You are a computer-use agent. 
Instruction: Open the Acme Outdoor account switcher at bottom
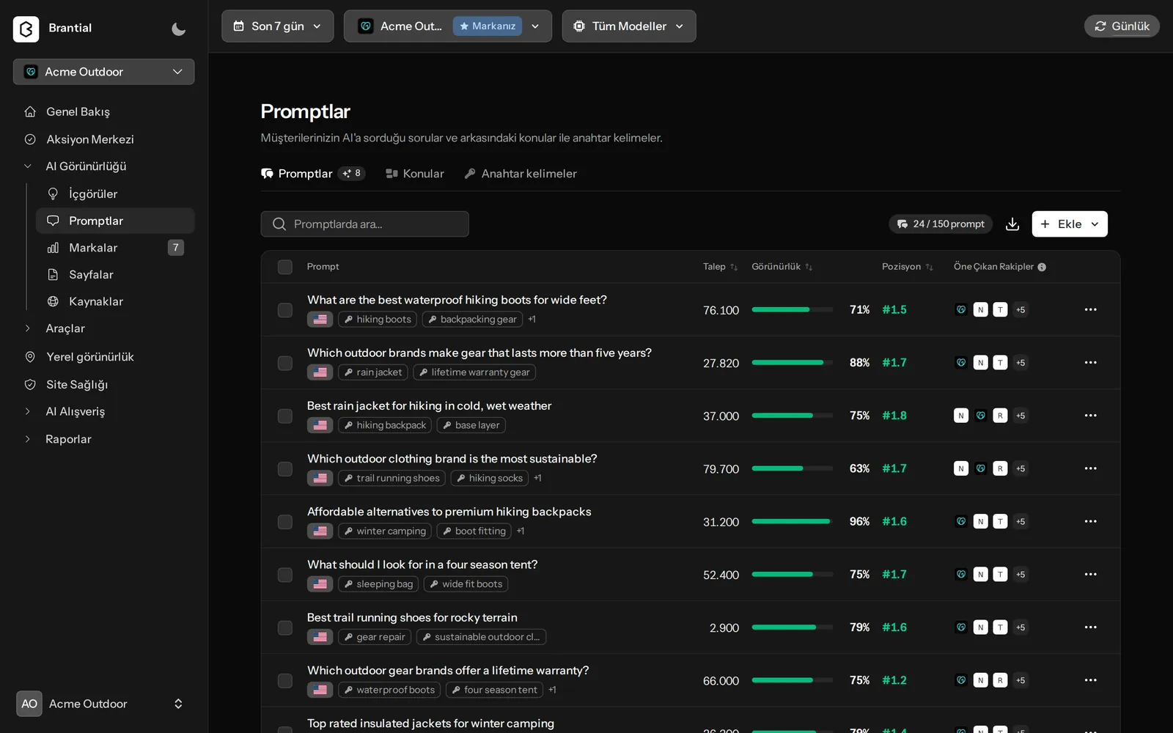[100, 704]
